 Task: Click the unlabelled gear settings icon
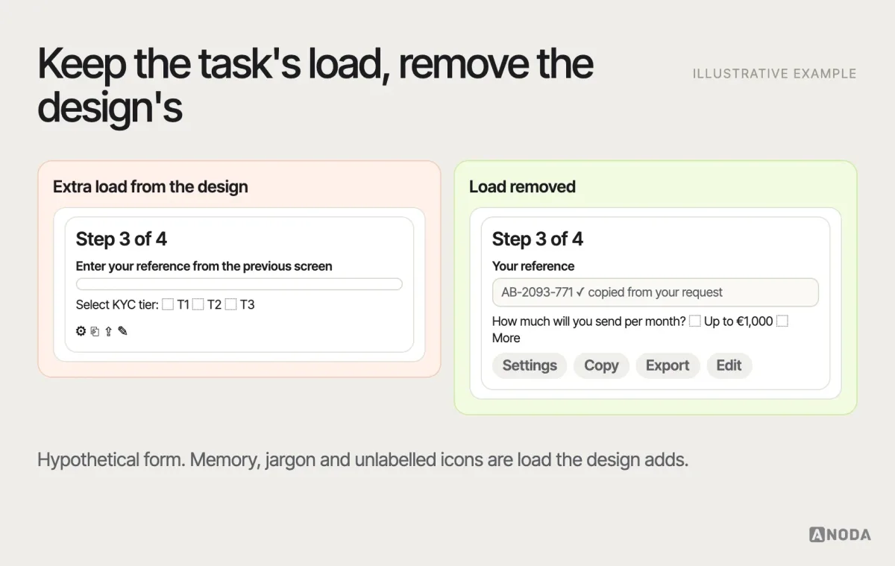[x=81, y=331]
